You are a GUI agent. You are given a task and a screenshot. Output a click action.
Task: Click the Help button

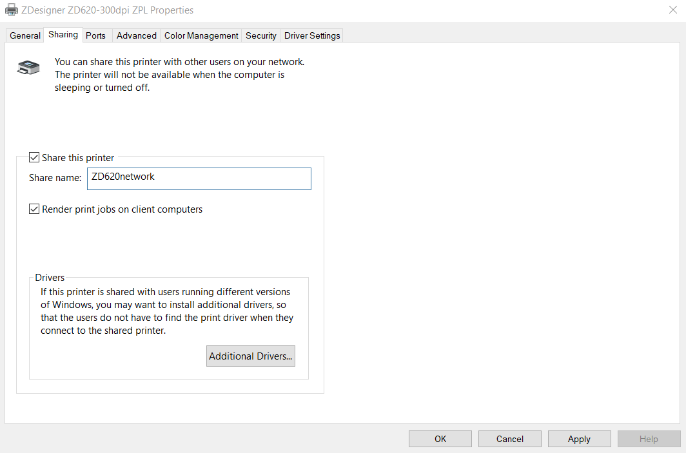[x=649, y=439]
